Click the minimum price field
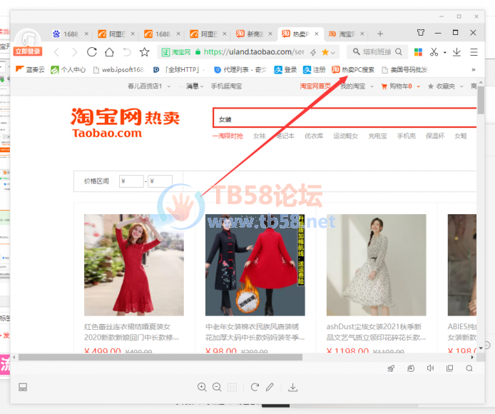This screenshot has height=414, width=495. [x=131, y=181]
